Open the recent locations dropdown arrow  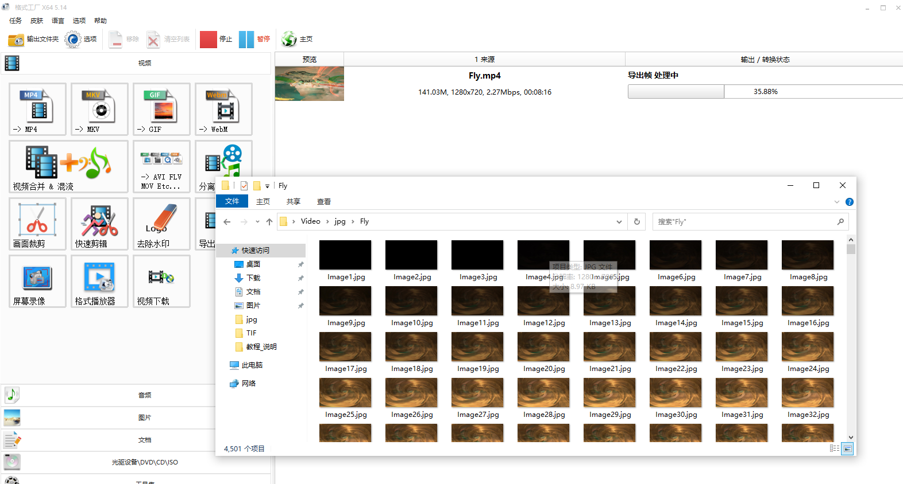click(257, 221)
